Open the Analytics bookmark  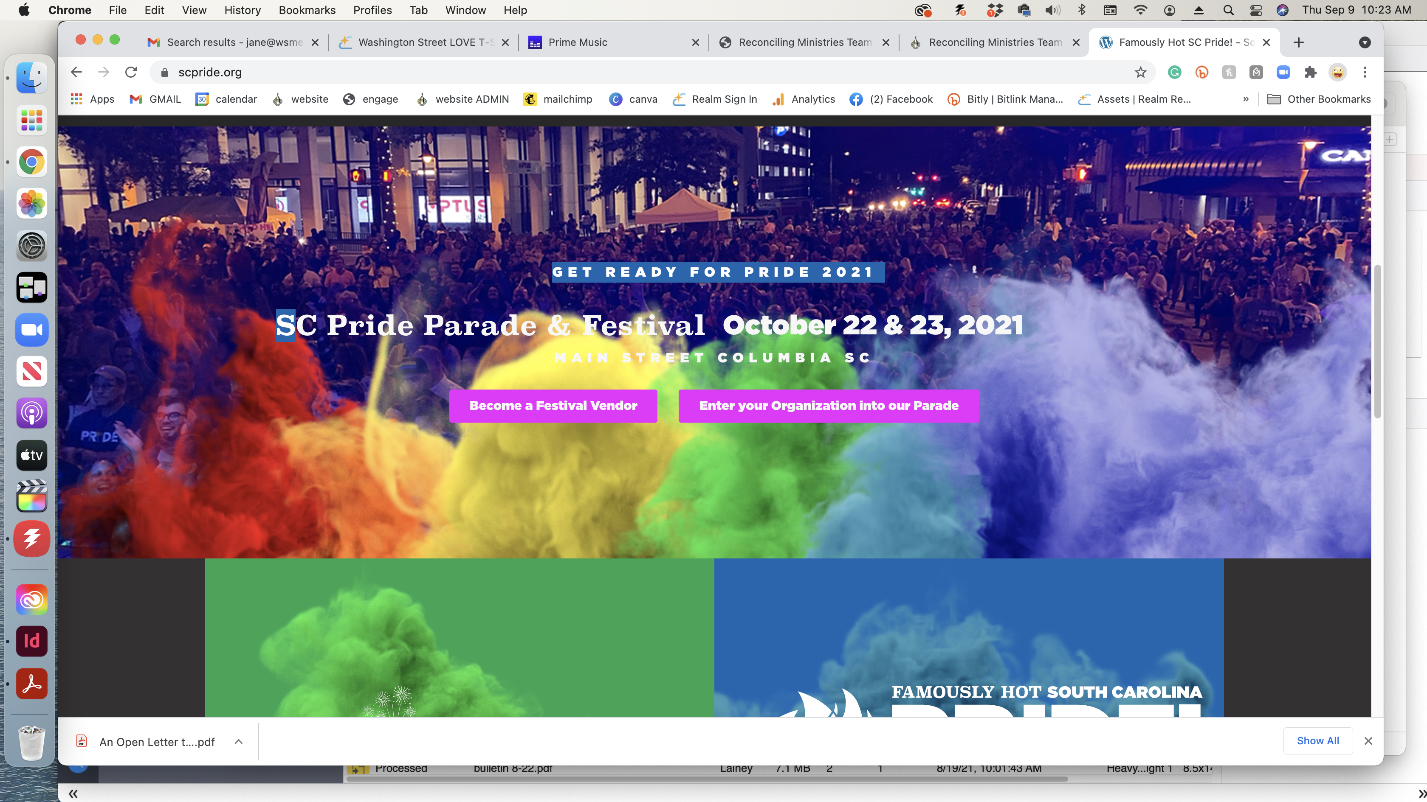click(x=803, y=99)
